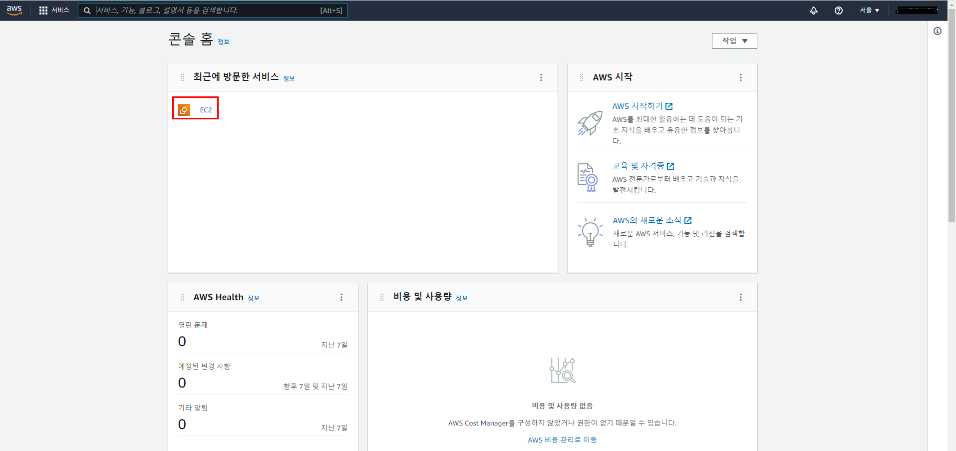Grab drag handle of AWS 시작 widget
This screenshot has height=451, width=956.
pyautogui.click(x=582, y=77)
